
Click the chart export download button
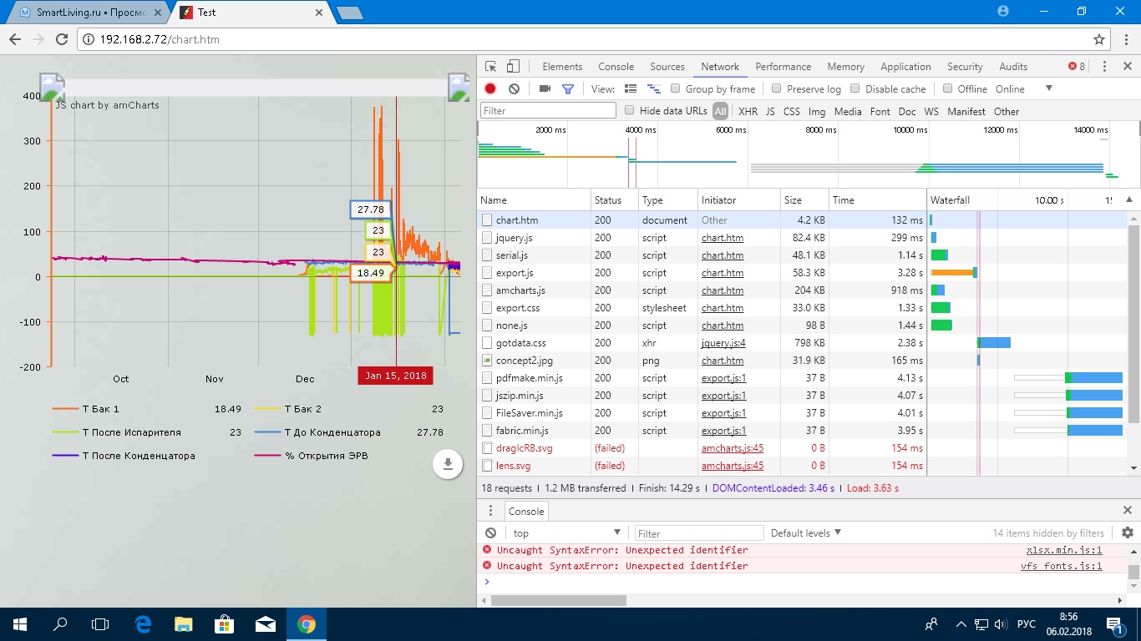coord(448,464)
